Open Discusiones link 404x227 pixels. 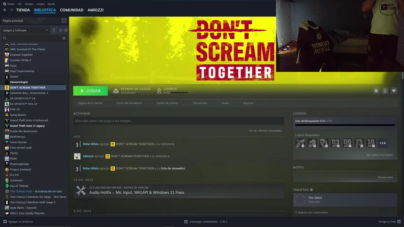pyautogui.click(x=200, y=103)
